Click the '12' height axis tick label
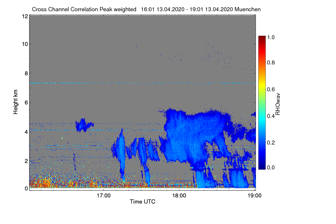 tap(25, 16)
